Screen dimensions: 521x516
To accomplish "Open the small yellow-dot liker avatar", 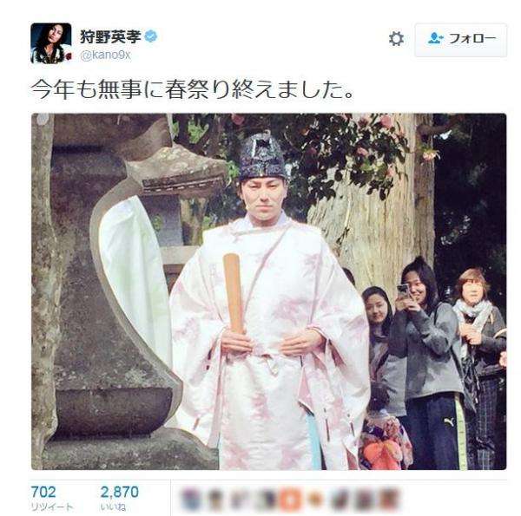I will point(315,499).
